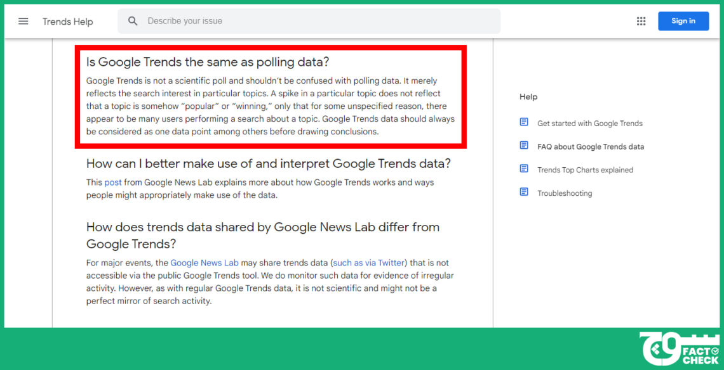The image size is (724, 370).
Task: Click the search magnifier icon
Action: click(133, 21)
